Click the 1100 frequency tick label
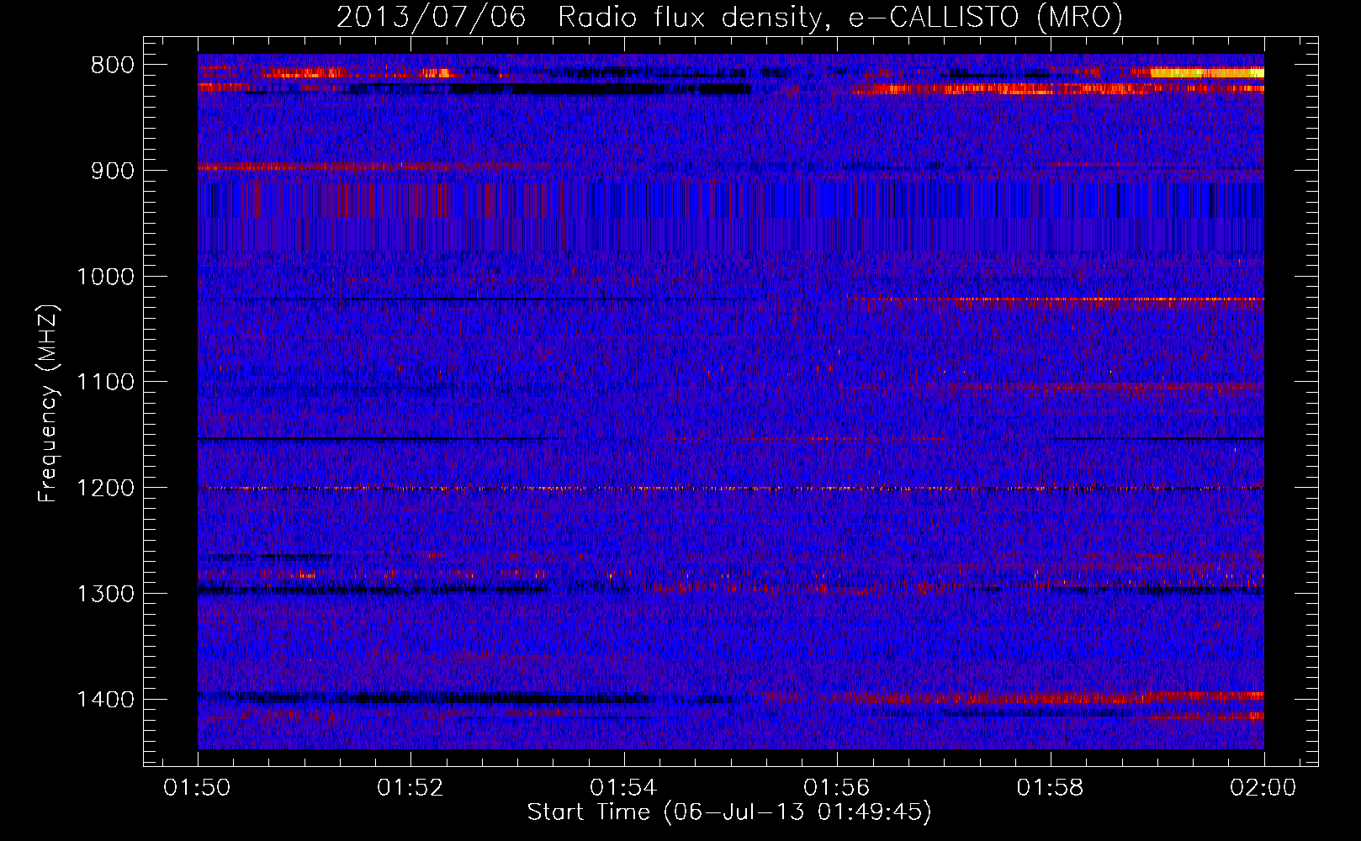 105,383
